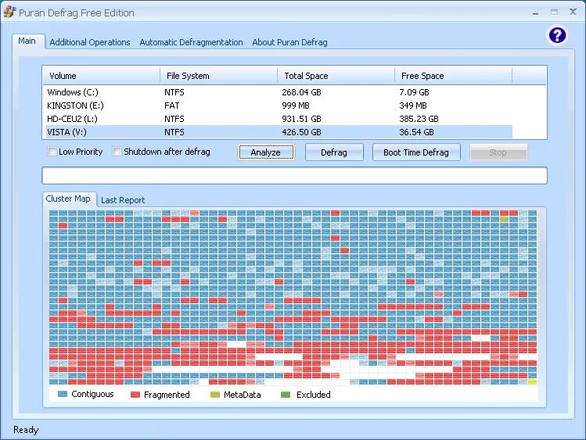The width and height of the screenshot is (586, 440).
Task: Sort by the File System column header
Action: click(x=218, y=76)
